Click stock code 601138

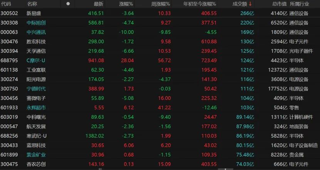click(9, 70)
